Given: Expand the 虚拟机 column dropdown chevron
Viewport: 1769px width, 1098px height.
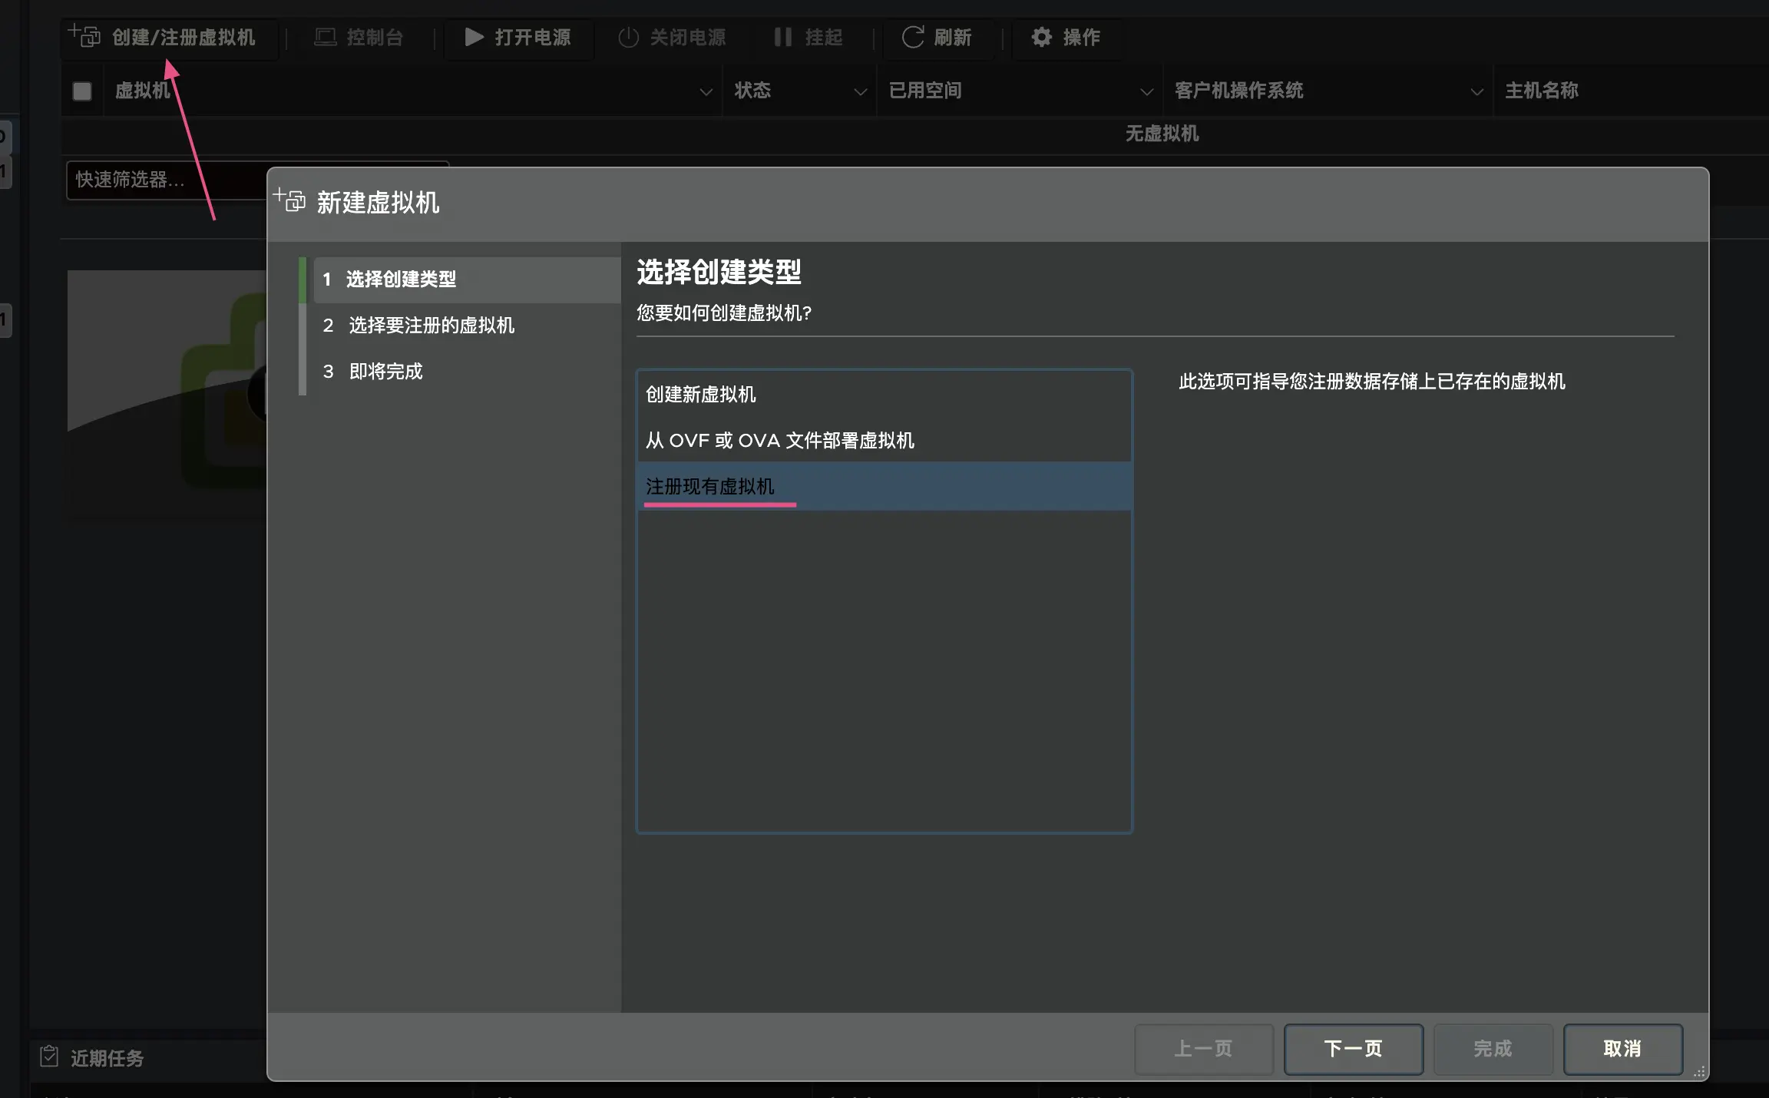Looking at the screenshot, I should click(706, 91).
